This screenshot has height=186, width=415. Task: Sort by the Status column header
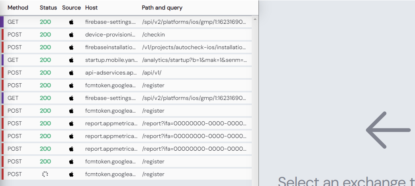click(x=48, y=8)
